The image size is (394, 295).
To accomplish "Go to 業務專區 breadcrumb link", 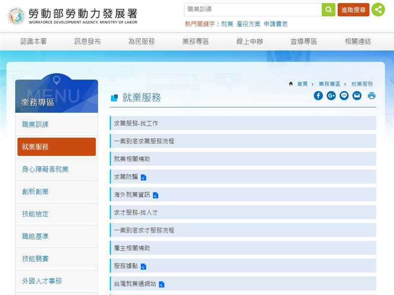I will coord(329,84).
